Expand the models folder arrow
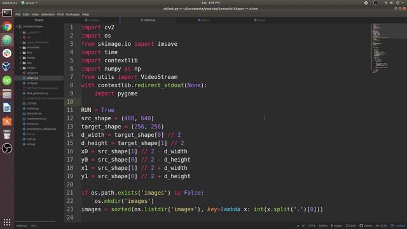This screenshot has width=407, height=229. (x=20, y=68)
